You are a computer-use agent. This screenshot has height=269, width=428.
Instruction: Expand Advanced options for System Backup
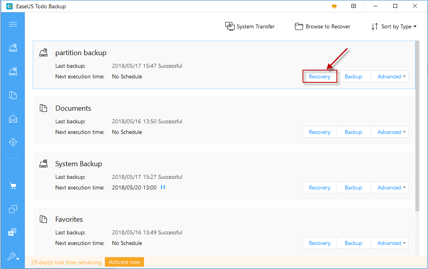[389, 188]
